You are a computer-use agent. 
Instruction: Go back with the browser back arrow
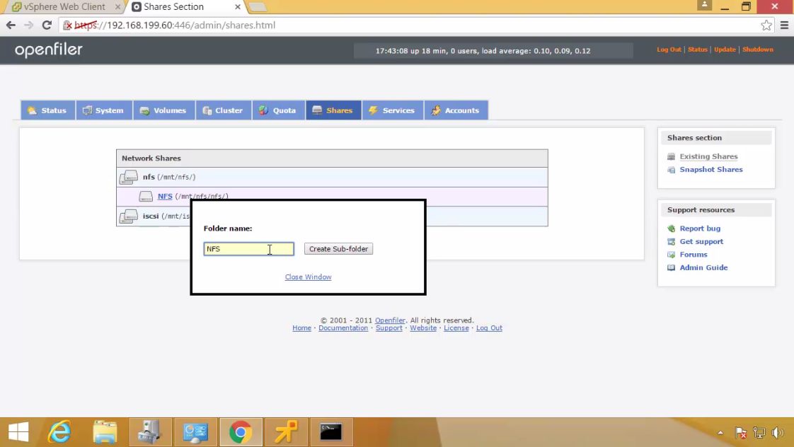(x=11, y=25)
